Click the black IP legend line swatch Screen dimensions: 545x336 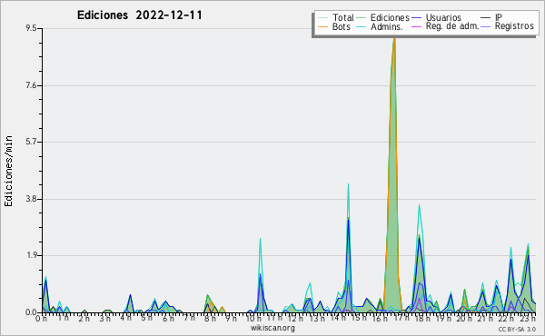coord(486,17)
